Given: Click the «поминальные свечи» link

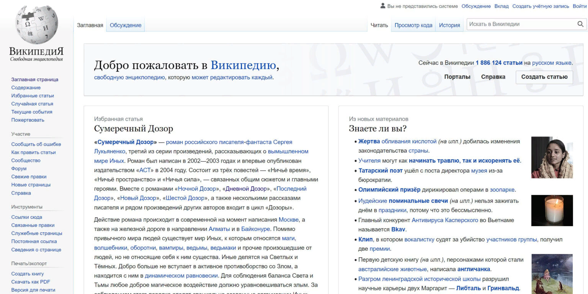Looking at the screenshot, I should pos(418,201).
